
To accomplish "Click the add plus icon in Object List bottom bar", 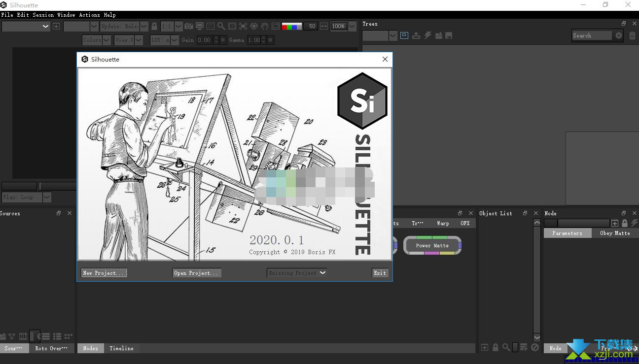I will [x=485, y=347].
